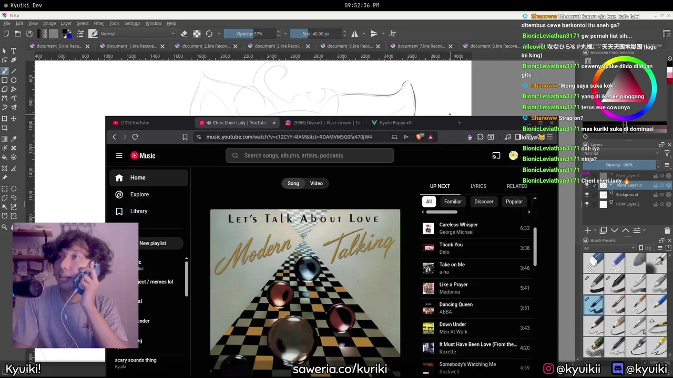The height and width of the screenshot is (378, 673).
Task: Reload the YouTube Music page
Action: point(135,136)
